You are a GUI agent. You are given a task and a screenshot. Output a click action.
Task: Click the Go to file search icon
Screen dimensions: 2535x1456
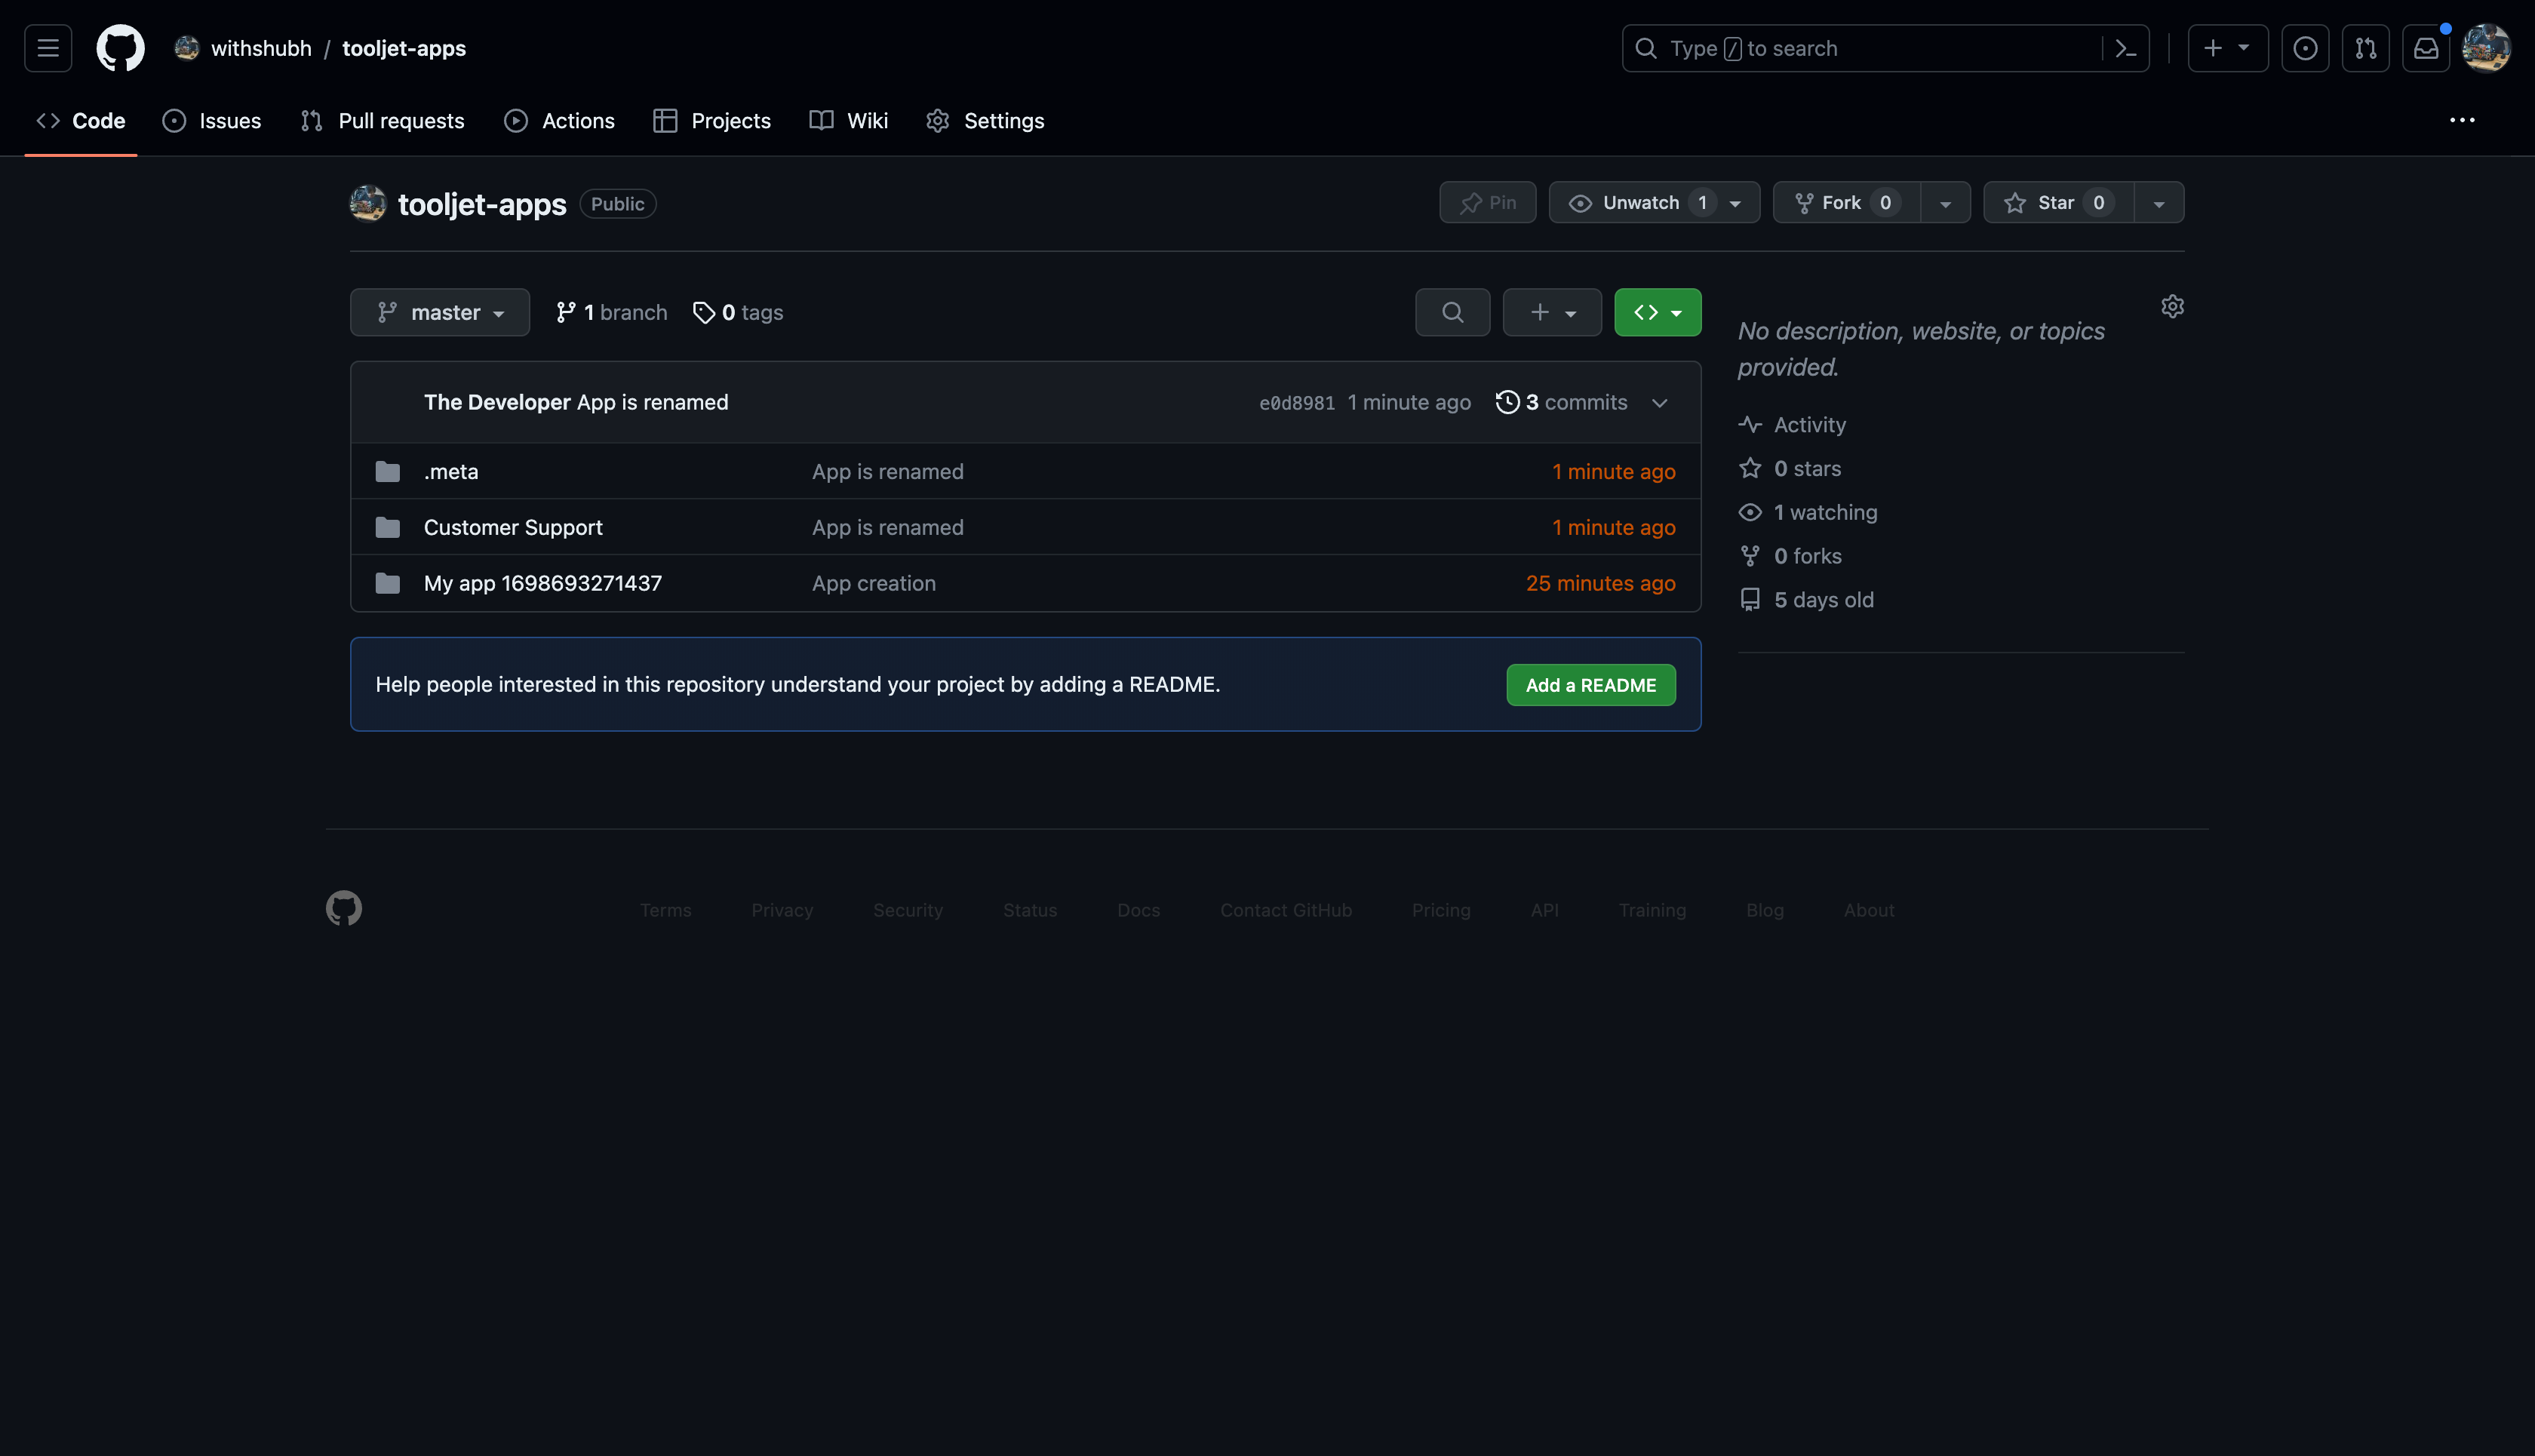[x=1452, y=312]
